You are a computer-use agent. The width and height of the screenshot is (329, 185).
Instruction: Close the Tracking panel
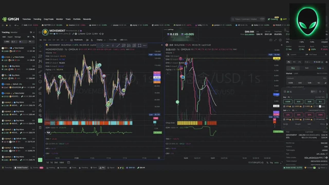pyautogui.click(x=34, y=32)
